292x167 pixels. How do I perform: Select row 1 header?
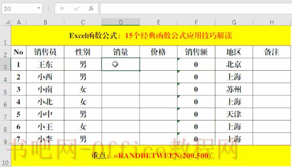[x=5, y=36]
